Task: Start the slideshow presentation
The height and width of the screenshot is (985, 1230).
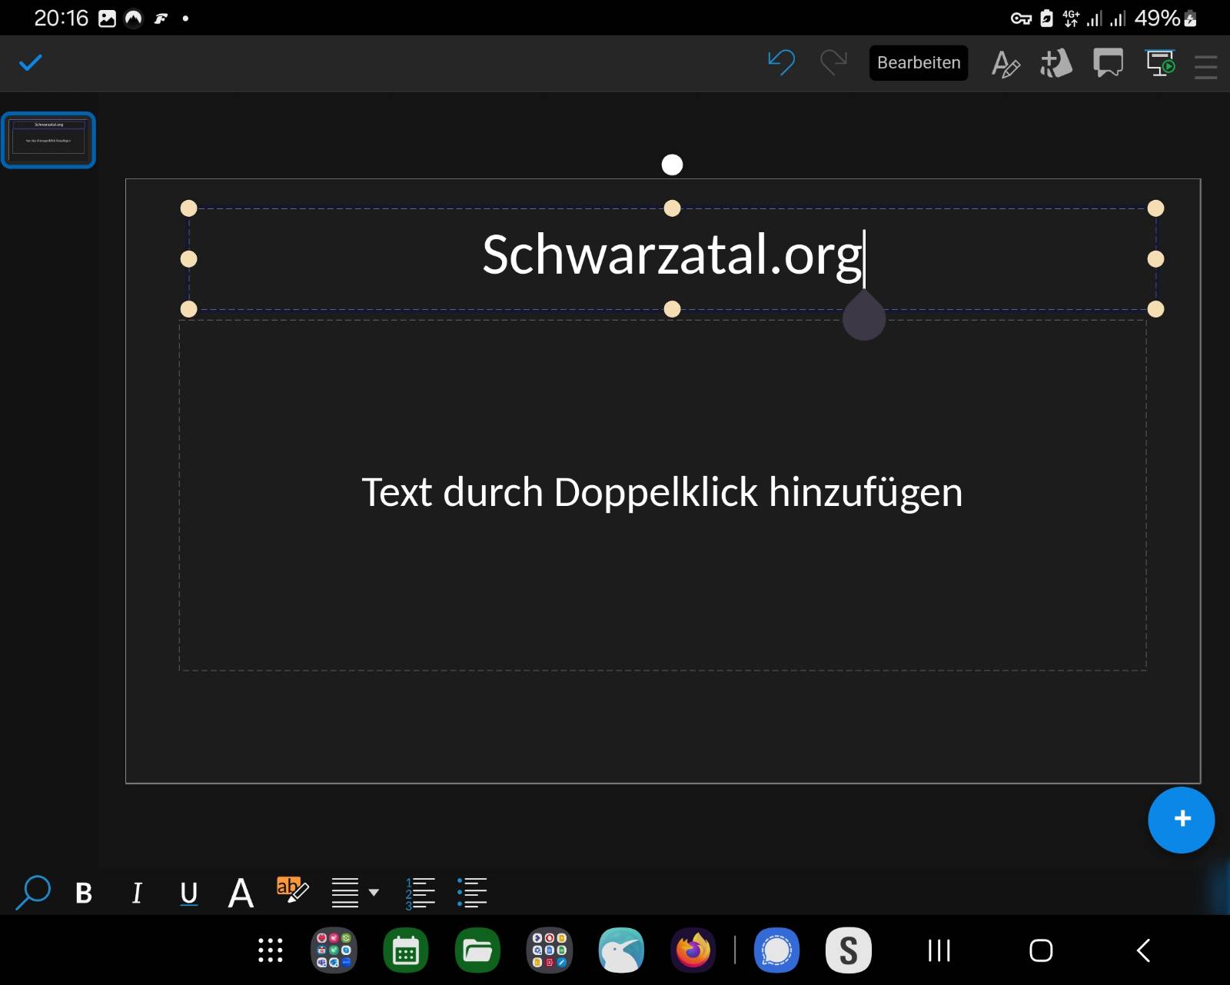Action: [1160, 63]
